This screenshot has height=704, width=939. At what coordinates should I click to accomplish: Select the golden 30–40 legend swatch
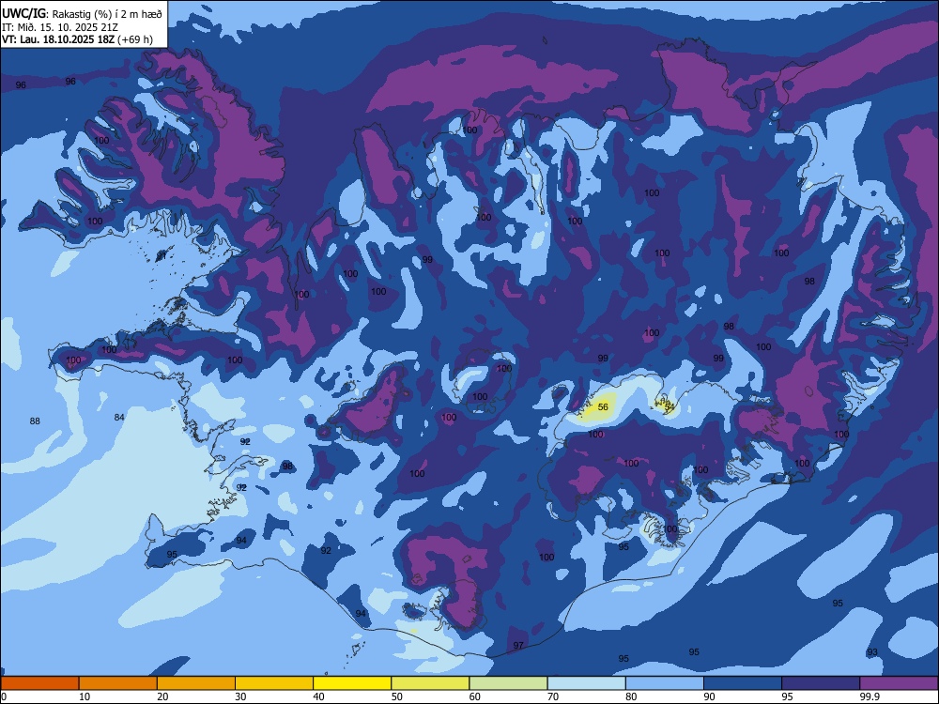(274, 683)
